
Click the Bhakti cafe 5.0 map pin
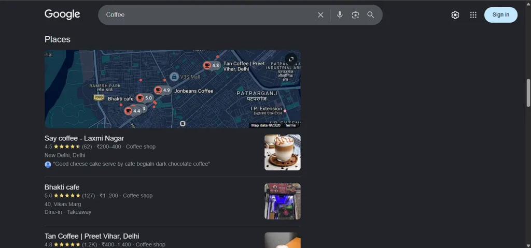145,98
